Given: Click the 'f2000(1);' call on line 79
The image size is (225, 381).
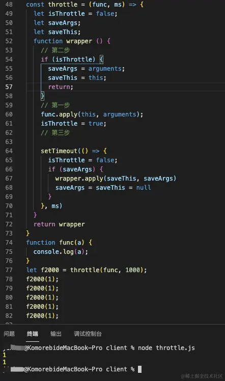Looking at the screenshot, I should point(42,288).
